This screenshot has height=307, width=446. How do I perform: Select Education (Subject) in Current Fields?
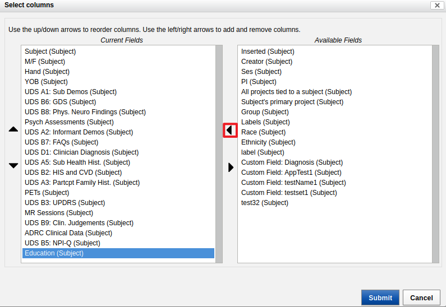118,253
